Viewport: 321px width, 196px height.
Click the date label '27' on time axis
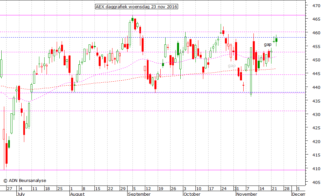point(10,189)
